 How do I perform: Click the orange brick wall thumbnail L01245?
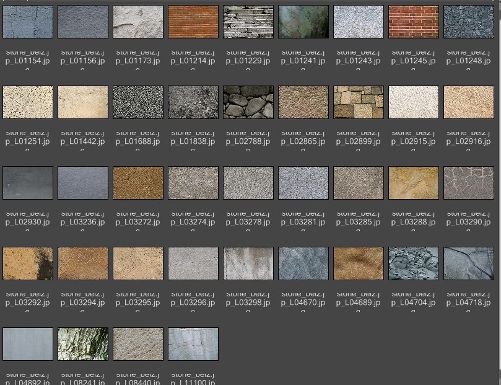pyautogui.click(x=413, y=22)
